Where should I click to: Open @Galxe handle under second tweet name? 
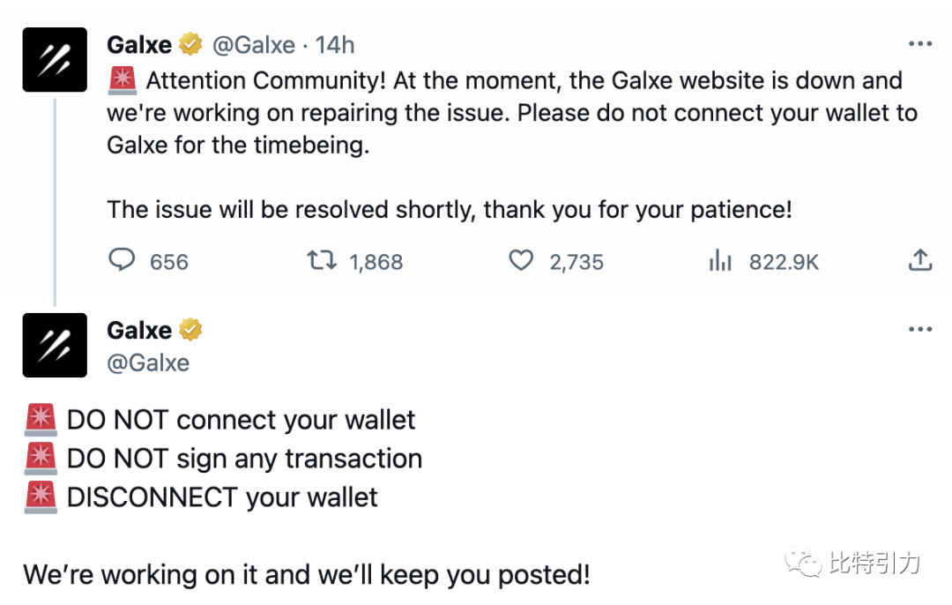pos(148,362)
